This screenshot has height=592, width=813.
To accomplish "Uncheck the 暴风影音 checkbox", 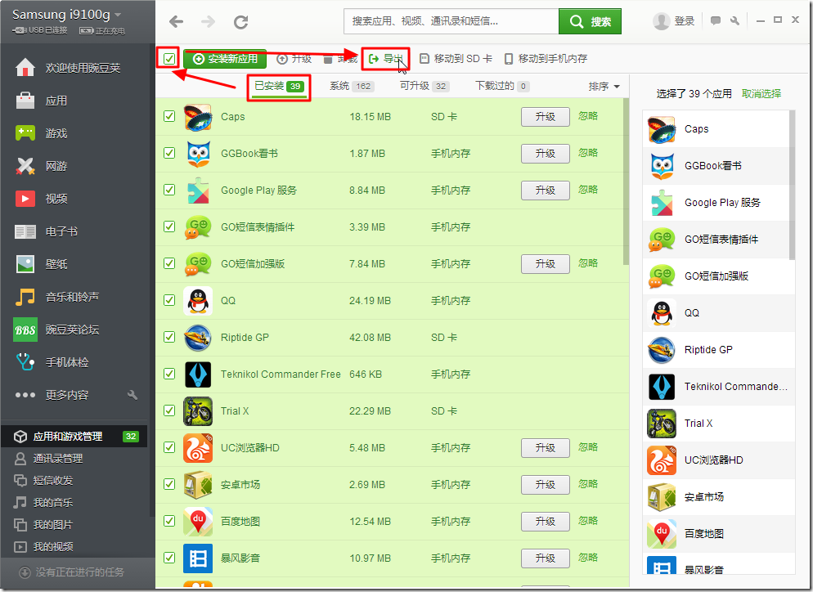I will coord(169,558).
